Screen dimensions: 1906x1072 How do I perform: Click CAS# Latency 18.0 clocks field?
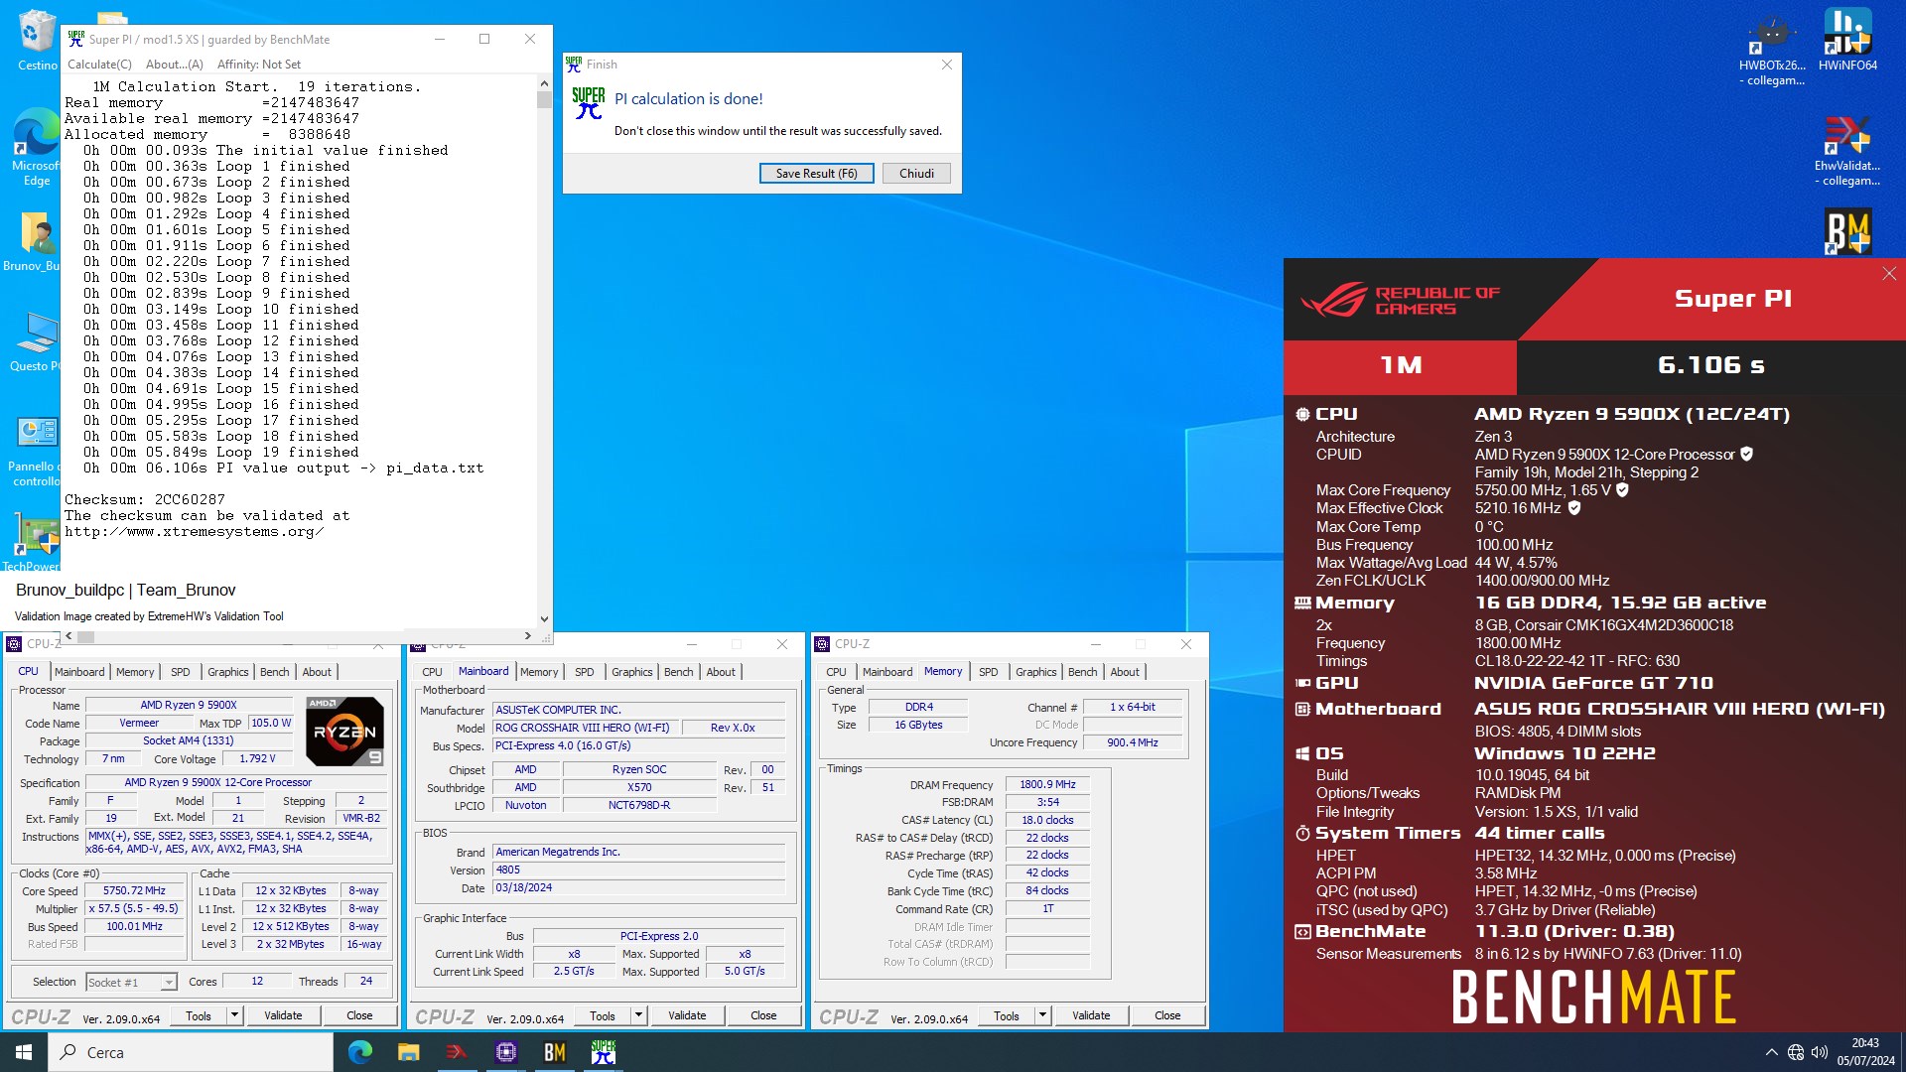[x=1047, y=820]
